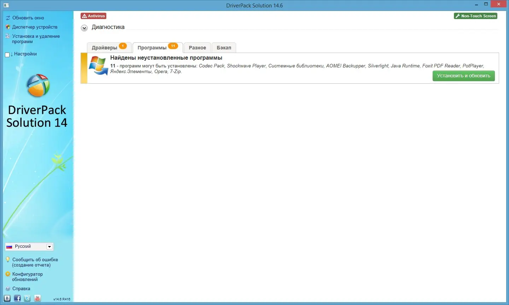This screenshot has width=509, height=305.
Task: Open Установка и удаление программ link
Action: coord(36,39)
